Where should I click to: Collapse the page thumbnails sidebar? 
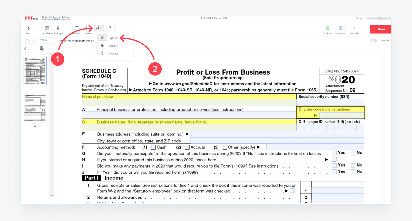click(x=25, y=49)
